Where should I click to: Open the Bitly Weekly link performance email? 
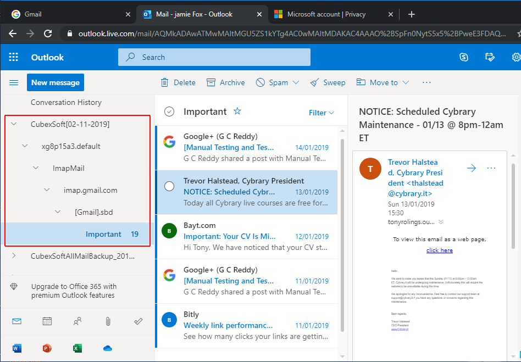(x=247, y=325)
